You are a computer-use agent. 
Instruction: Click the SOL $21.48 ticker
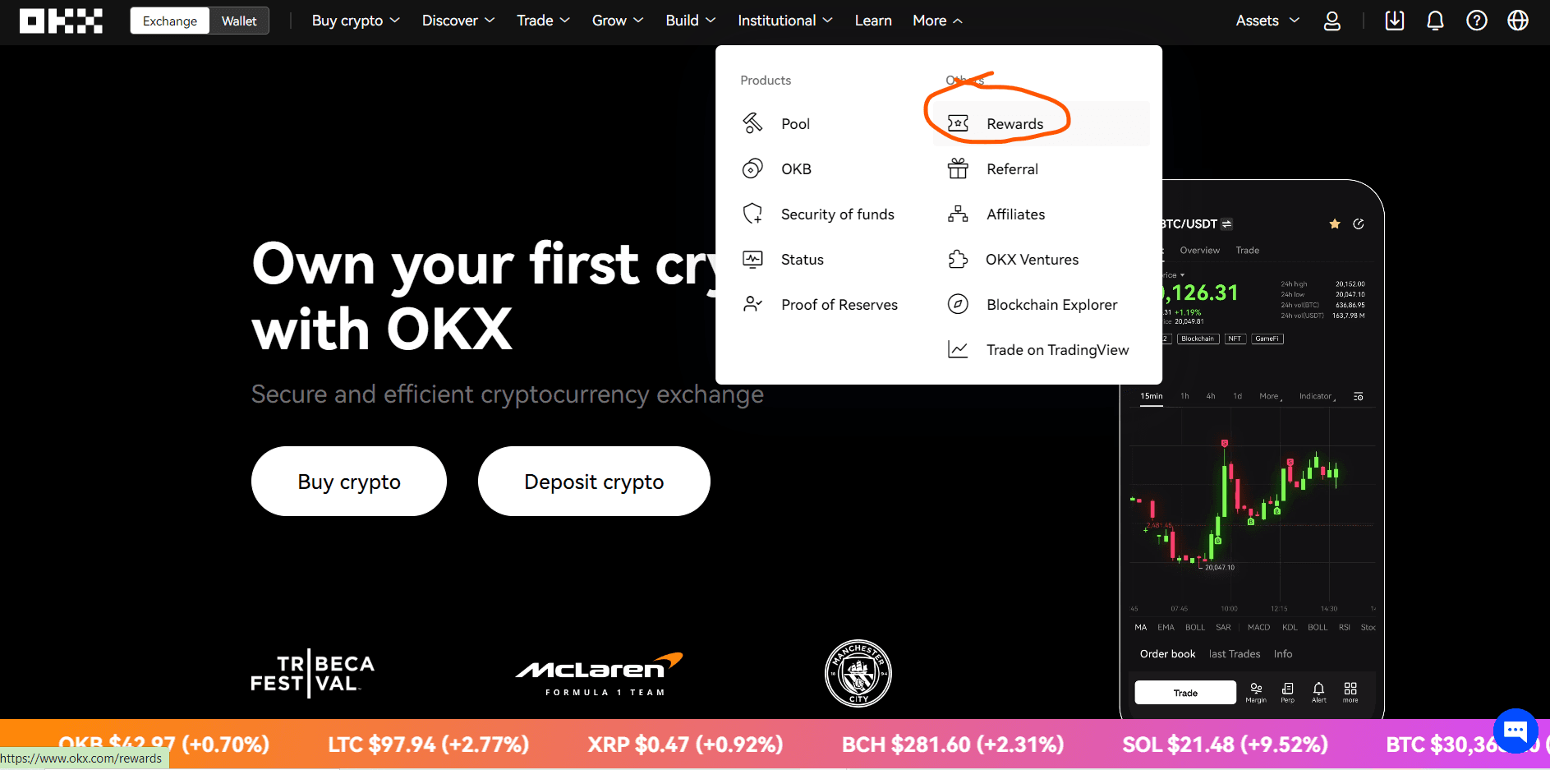click(x=1225, y=745)
